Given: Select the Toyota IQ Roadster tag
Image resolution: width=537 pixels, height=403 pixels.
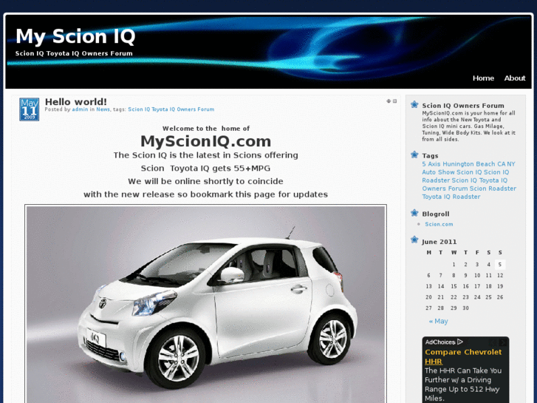Looking at the screenshot, I should pyautogui.click(x=451, y=197).
